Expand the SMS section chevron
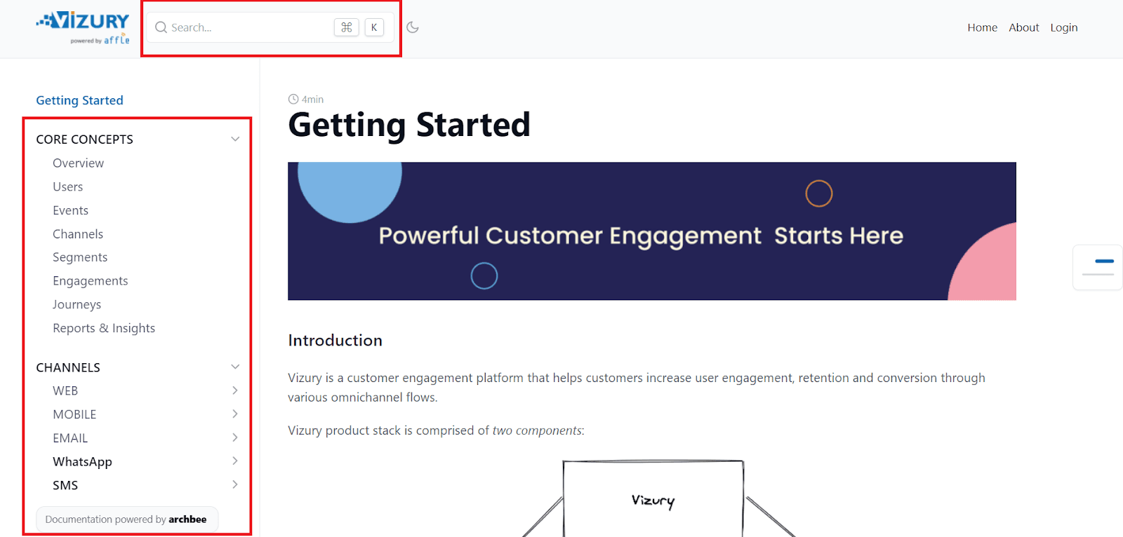 tap(235, 484)
